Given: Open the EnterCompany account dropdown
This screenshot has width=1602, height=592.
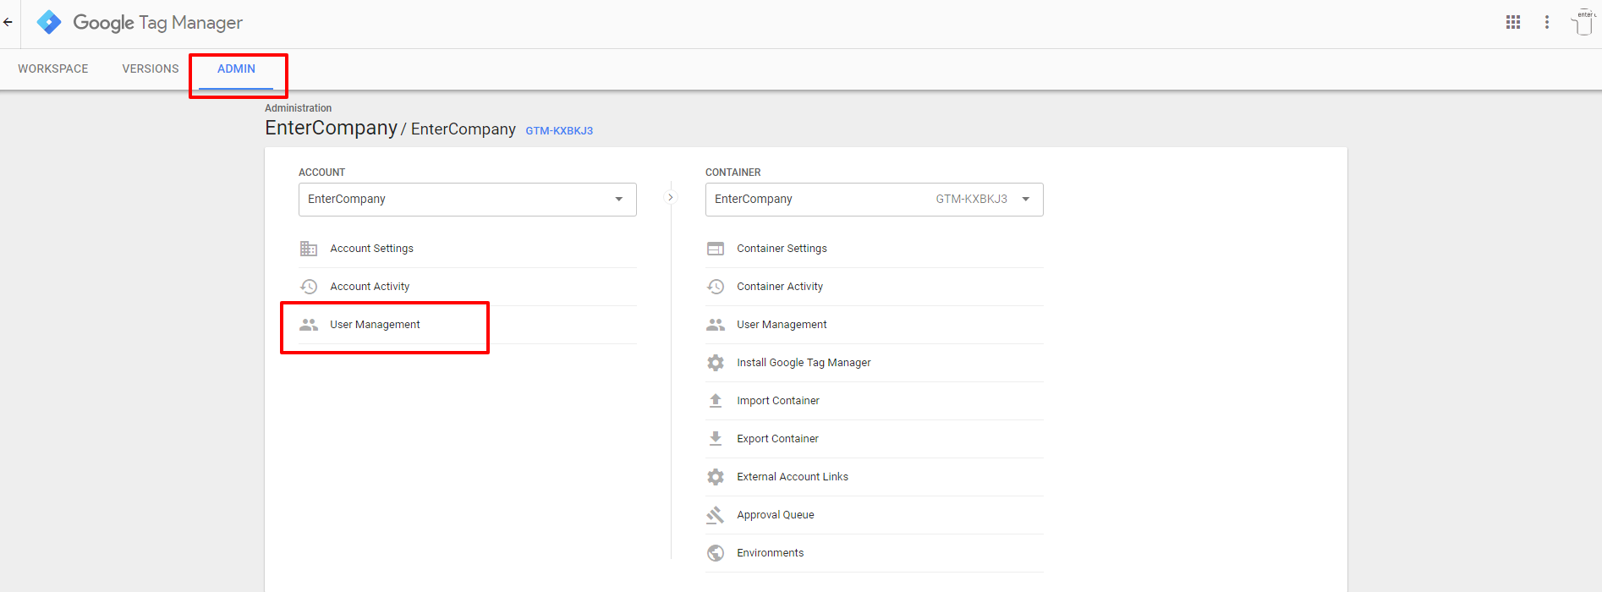Looking at the screenshot, I should point(468,200).
